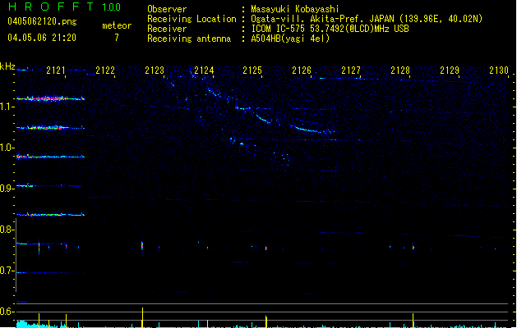Click the 2124 time axis marker
The height and width of the screenshot is (328, 517).
pyautogui.click(x=204, y=71)
